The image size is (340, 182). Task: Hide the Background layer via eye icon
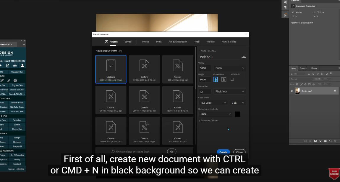tap(292, 91)
